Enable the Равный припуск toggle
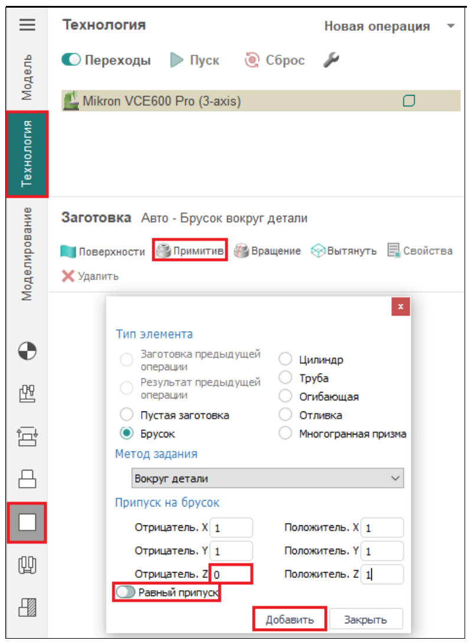This screenshot has height=644, width=474. coord(126,593)
